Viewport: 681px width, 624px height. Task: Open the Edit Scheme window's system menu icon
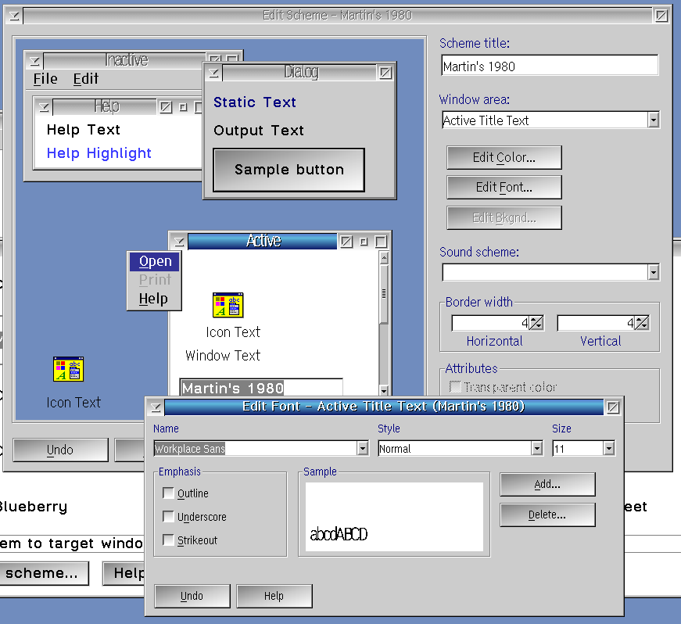[14, 15]
